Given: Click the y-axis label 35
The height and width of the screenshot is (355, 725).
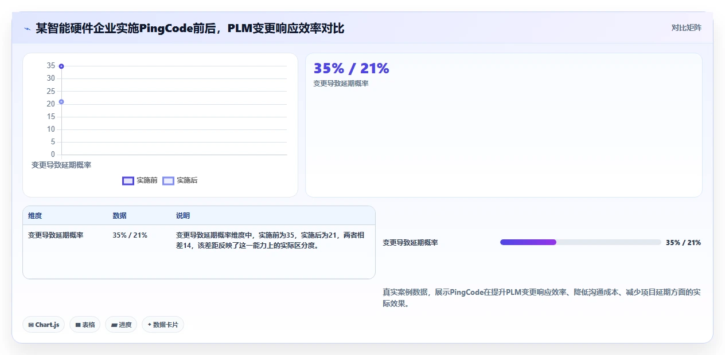Looking at the screenshot, I should click(51, 66).
